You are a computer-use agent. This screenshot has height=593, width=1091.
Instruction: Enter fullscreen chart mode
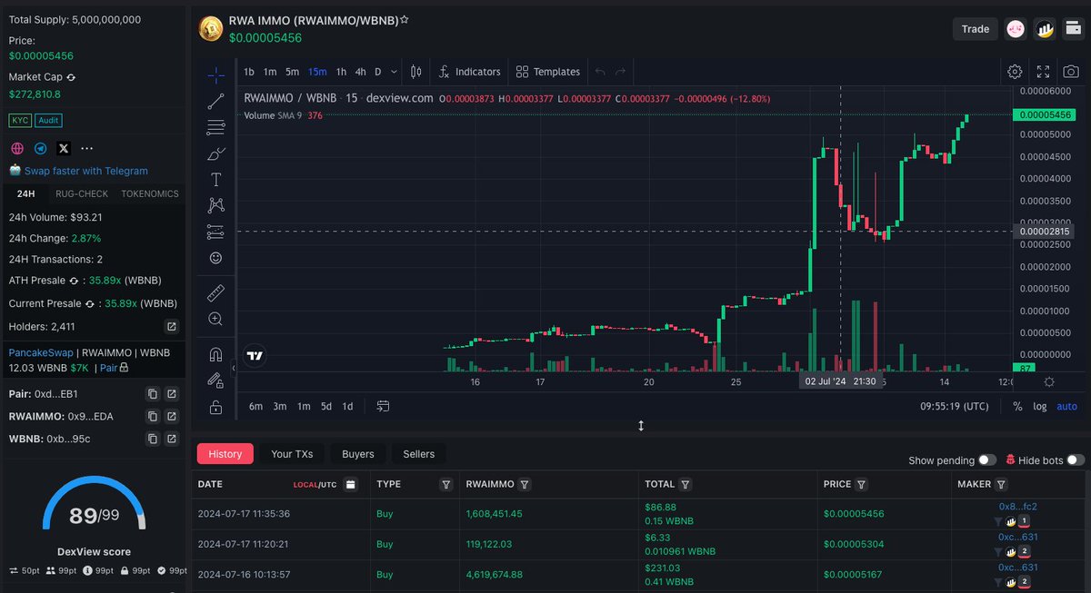1044,72
